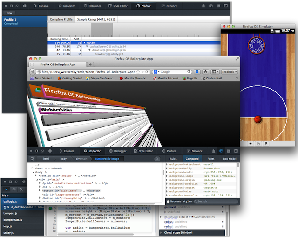
Task: Click Step In in debugger
Action: [21, 189]
